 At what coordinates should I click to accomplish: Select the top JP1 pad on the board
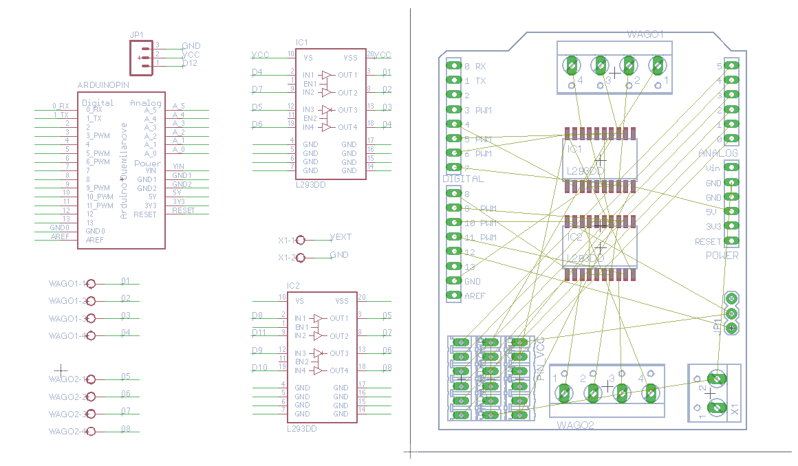[731, 298]
